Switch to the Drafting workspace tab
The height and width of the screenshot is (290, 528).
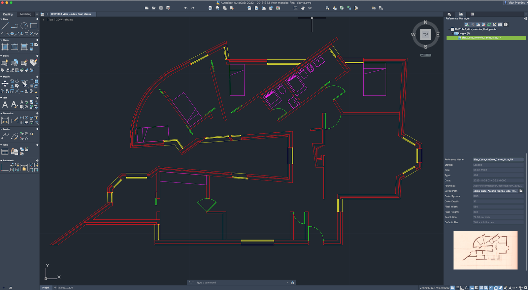pyautogui.click(x=8, y=14)
